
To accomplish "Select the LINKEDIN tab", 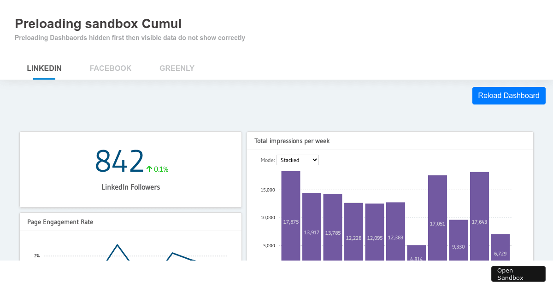I will click(44, 68).
